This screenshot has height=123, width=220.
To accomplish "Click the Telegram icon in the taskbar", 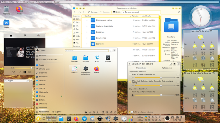I will tap(84, 119).
